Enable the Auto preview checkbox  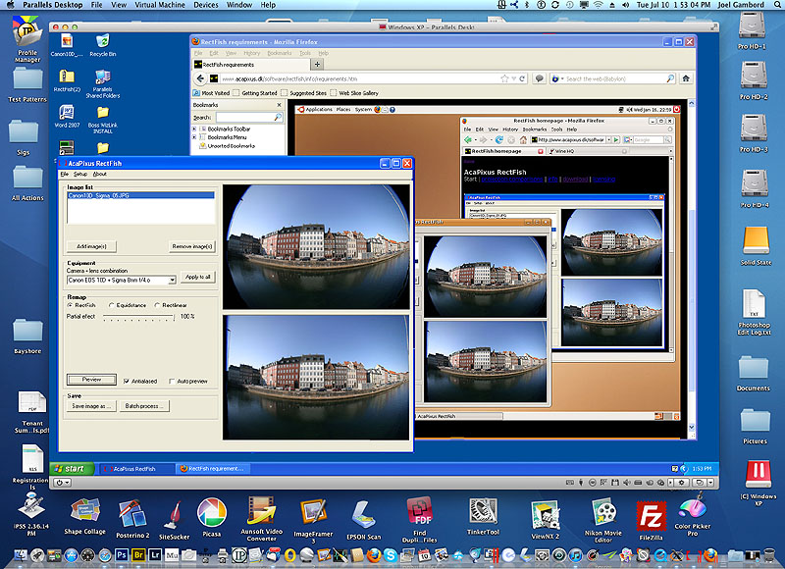(172, 381)
